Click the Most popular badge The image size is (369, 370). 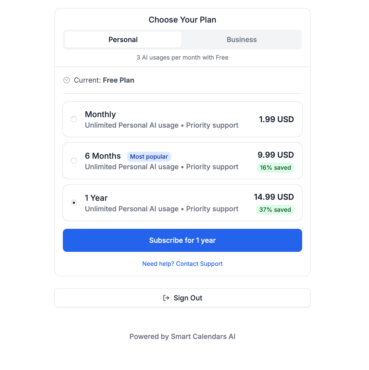pos(149,157)
